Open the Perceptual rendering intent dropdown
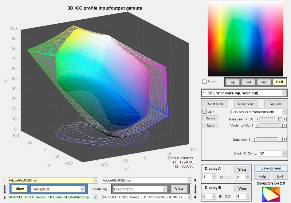This screenshot has width=291, height=203. click(58, 189)
